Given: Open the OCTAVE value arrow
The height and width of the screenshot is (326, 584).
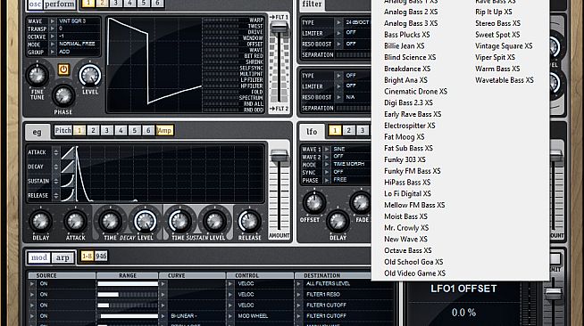Looking at the screenshot, I should (53, 37).
